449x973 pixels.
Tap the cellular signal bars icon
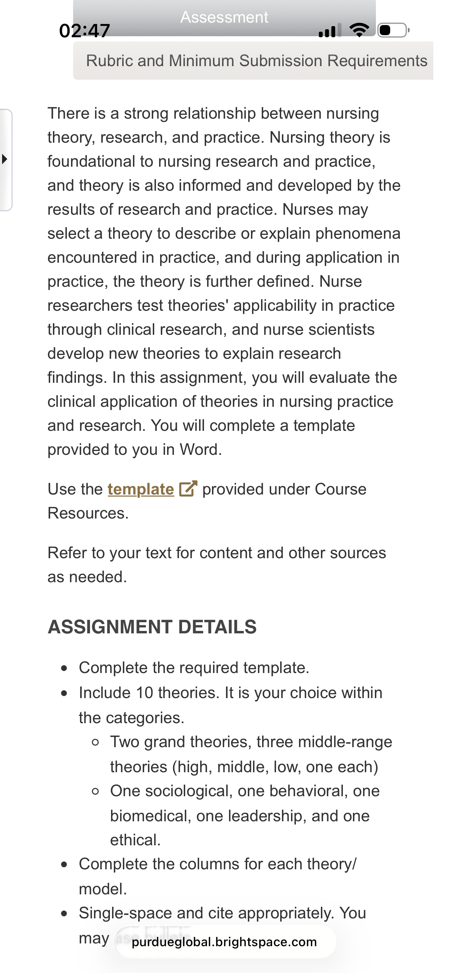pyautogui.click(x=330, y=30)
